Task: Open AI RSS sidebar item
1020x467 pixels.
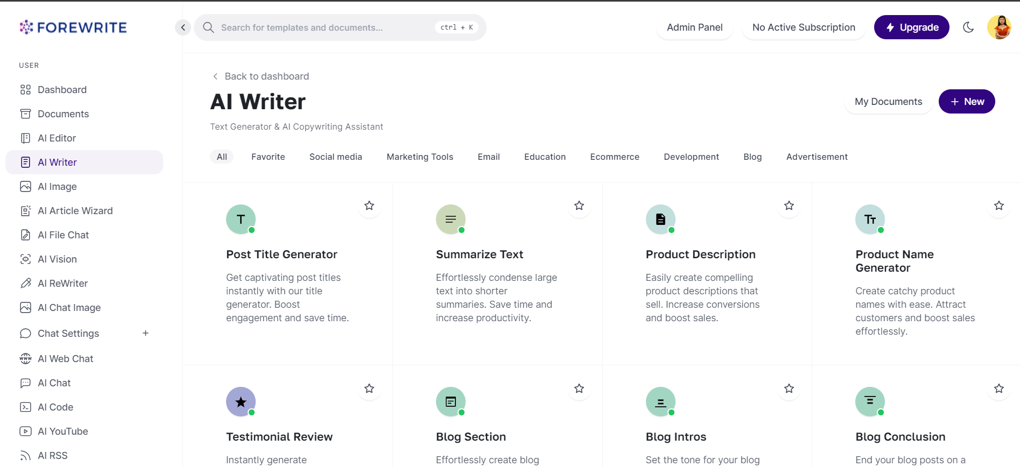Action: pos(84,456)
